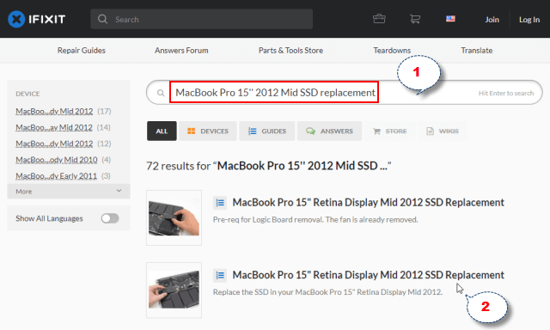The height and width of the screenshot is (330, 550).
Task: Click the Join link
Action: [492, 19]
